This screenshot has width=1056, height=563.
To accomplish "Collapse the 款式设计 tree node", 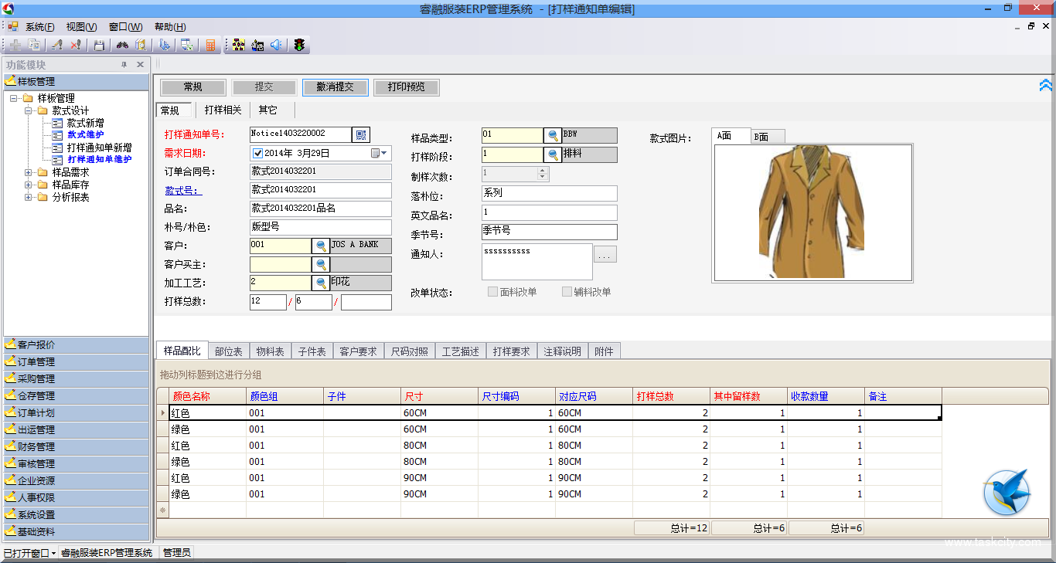I will click(x=29, y=110).
